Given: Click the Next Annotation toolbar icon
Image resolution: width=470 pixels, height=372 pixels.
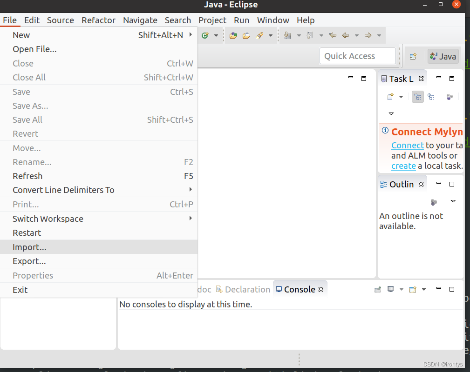Looking at the screenshot, I should tap(287, 36).
